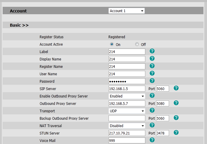The height and width of the screenshot is (144, 207).
Task: Click help icon for STUN Server port
Action: click(x=176, y=132)
